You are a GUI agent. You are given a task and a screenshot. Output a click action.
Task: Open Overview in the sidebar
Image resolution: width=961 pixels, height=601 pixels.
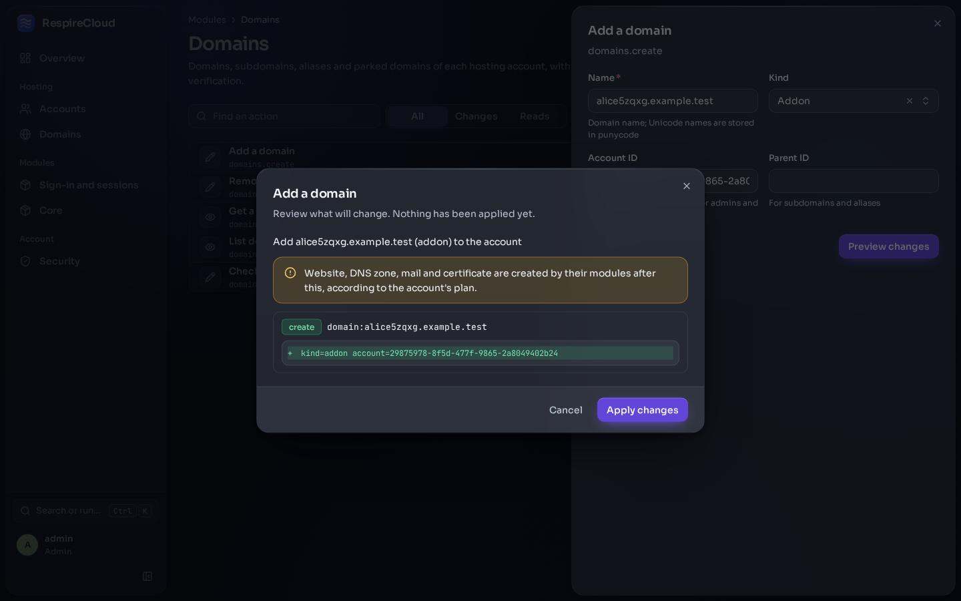(85, 58)
